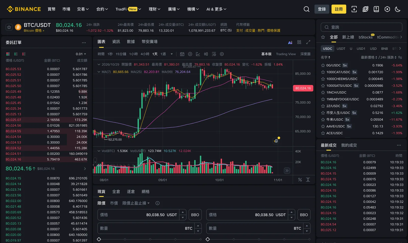Open the settings hexagon icon
Screen dimensions: 408x243
(387, 9)
